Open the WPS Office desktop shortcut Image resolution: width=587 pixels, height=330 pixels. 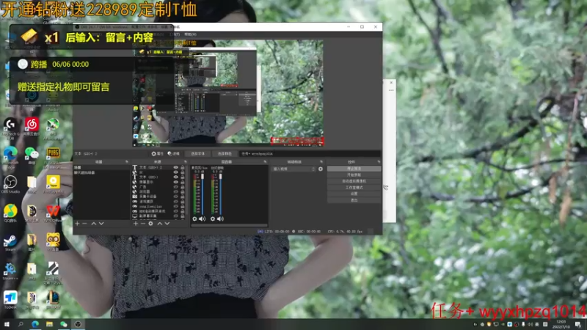pos(53,213)
